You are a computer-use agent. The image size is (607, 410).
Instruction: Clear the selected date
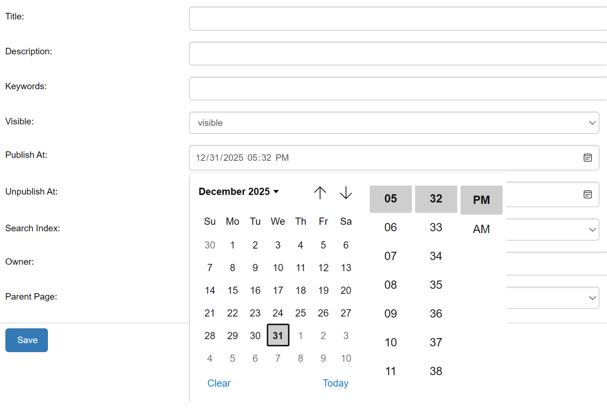pyautogui.click(x=219, y=383)
